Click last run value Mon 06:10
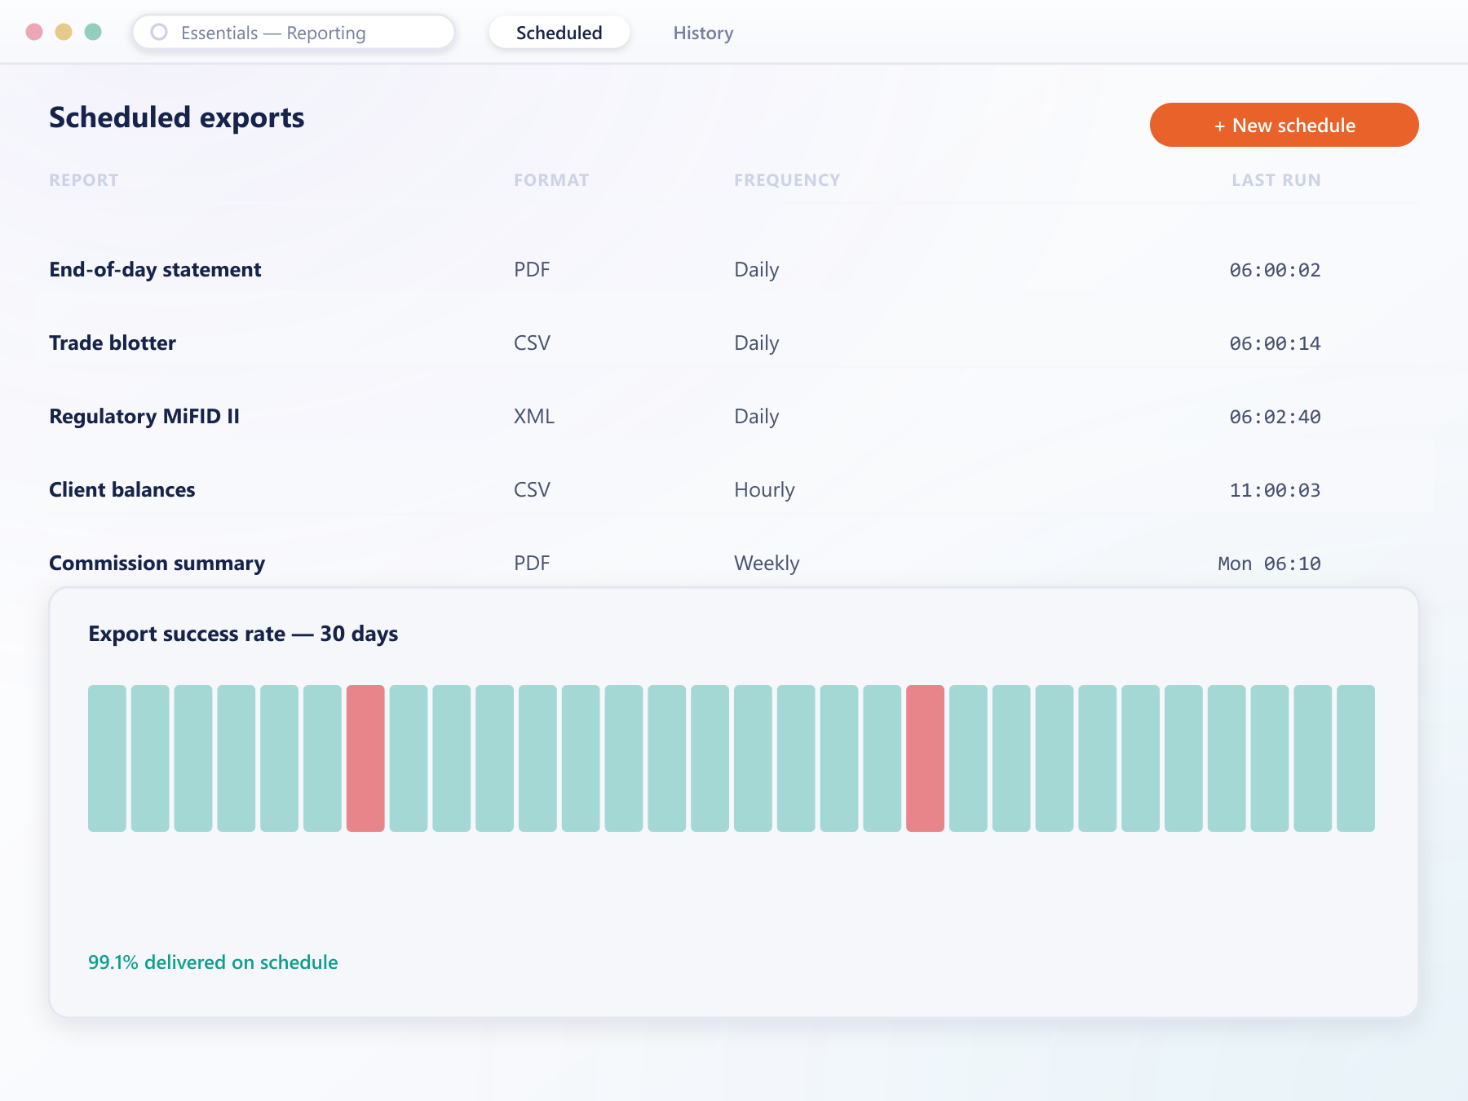This screenshot has height=1101, width=1468. pos(1270,564)
